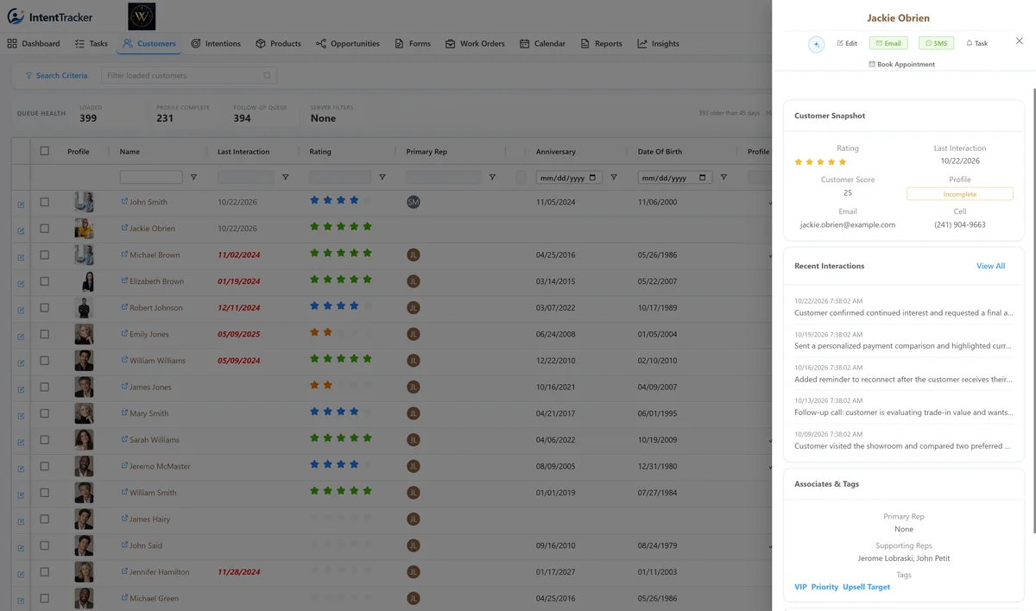Open the Dashboard tab
This screenshot has width=1036, height=611.
(x=34, y=43)
